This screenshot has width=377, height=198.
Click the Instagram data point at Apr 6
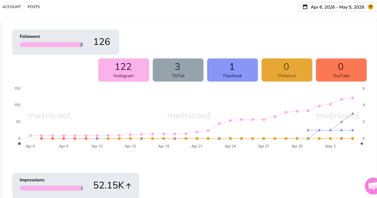30,135
